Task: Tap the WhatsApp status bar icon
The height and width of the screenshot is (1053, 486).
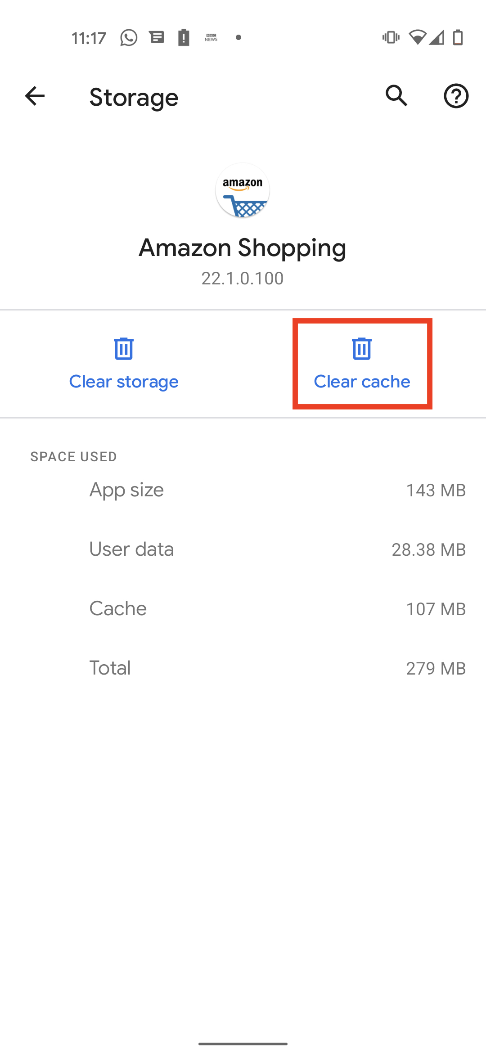Action: tap(129, 38)
